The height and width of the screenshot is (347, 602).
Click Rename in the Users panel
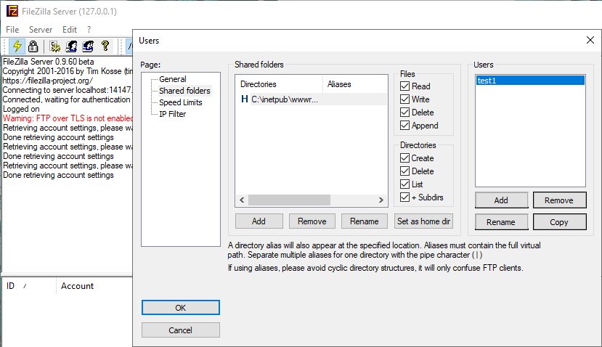pos(501,222)
